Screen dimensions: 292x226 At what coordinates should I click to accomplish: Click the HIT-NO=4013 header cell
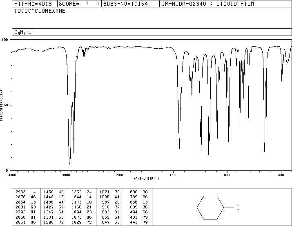[35, 4]
